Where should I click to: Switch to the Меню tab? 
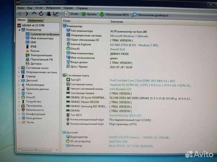point(21,20)
